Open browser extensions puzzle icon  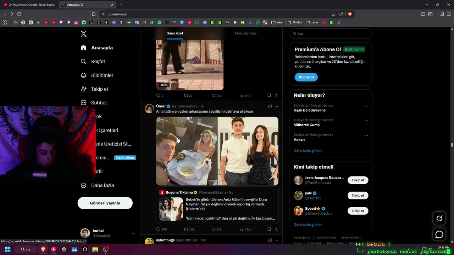click(423, 14)
